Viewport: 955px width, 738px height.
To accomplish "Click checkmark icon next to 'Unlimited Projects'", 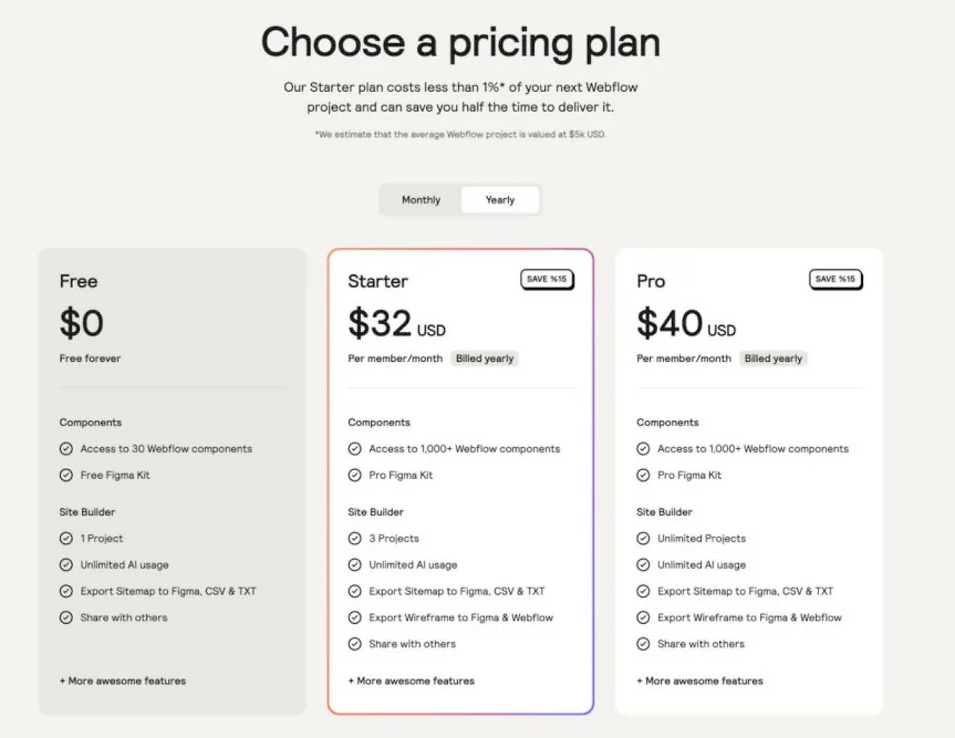I will (x=643, y=539).
